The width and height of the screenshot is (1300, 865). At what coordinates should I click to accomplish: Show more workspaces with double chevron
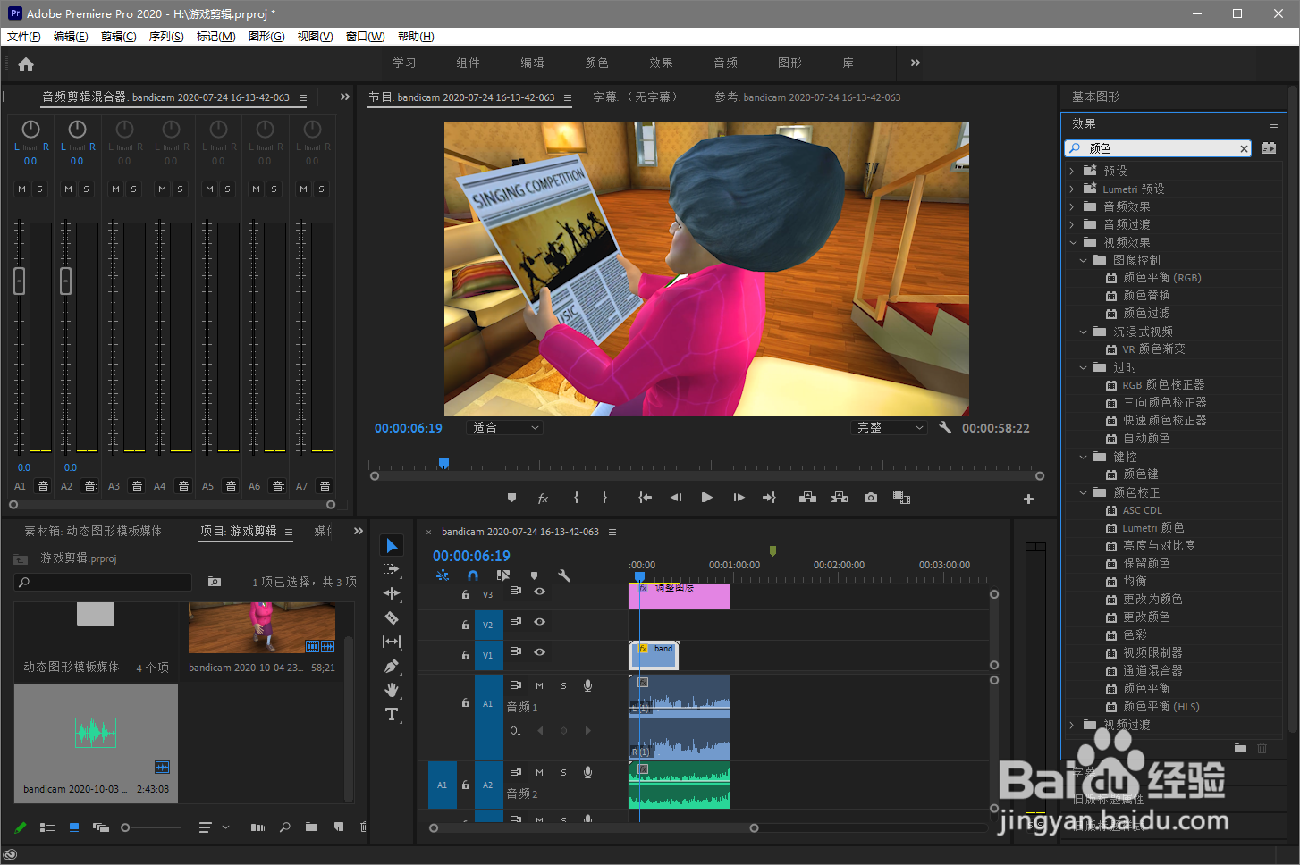[x=915, y=63]
